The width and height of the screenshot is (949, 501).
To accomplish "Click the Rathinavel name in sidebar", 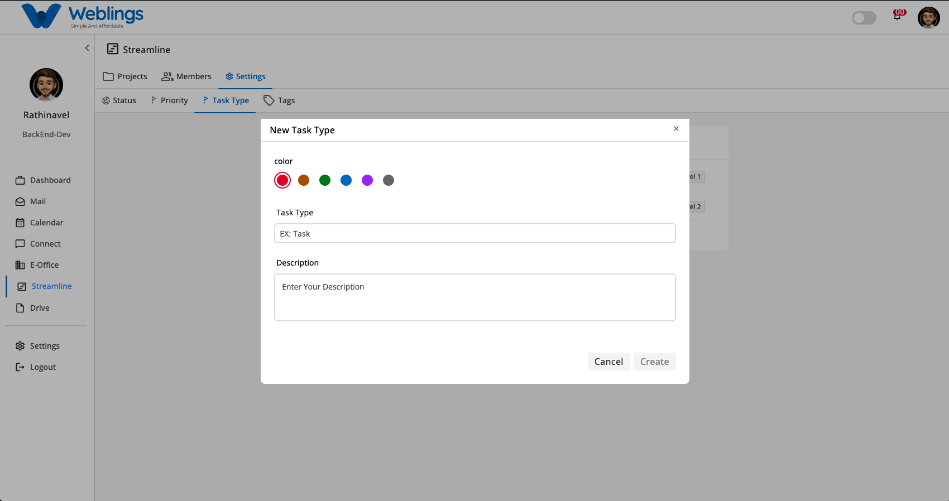I will coord(46,115).
